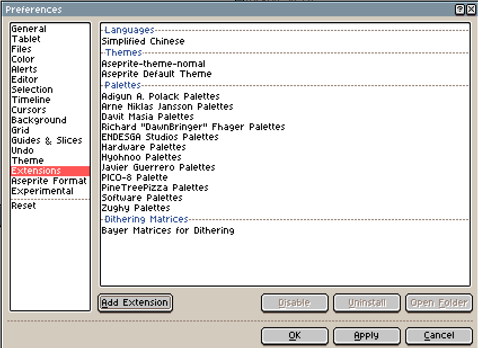Go to the Experimental section
The height and width of the screenshot is (348, 478).
pyautogui.click(x=50, y=191)
